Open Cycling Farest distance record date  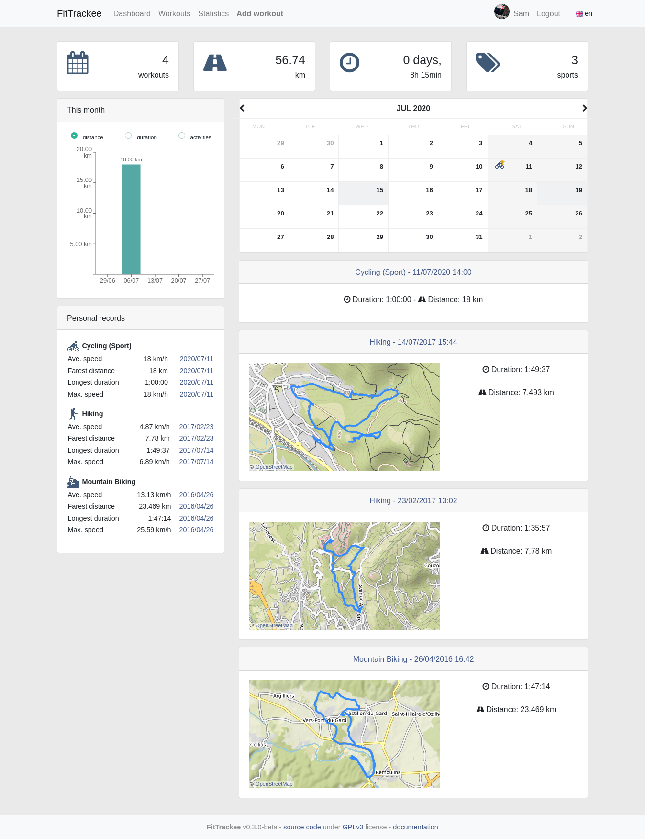pyautogui.click(x=197, y=371)
